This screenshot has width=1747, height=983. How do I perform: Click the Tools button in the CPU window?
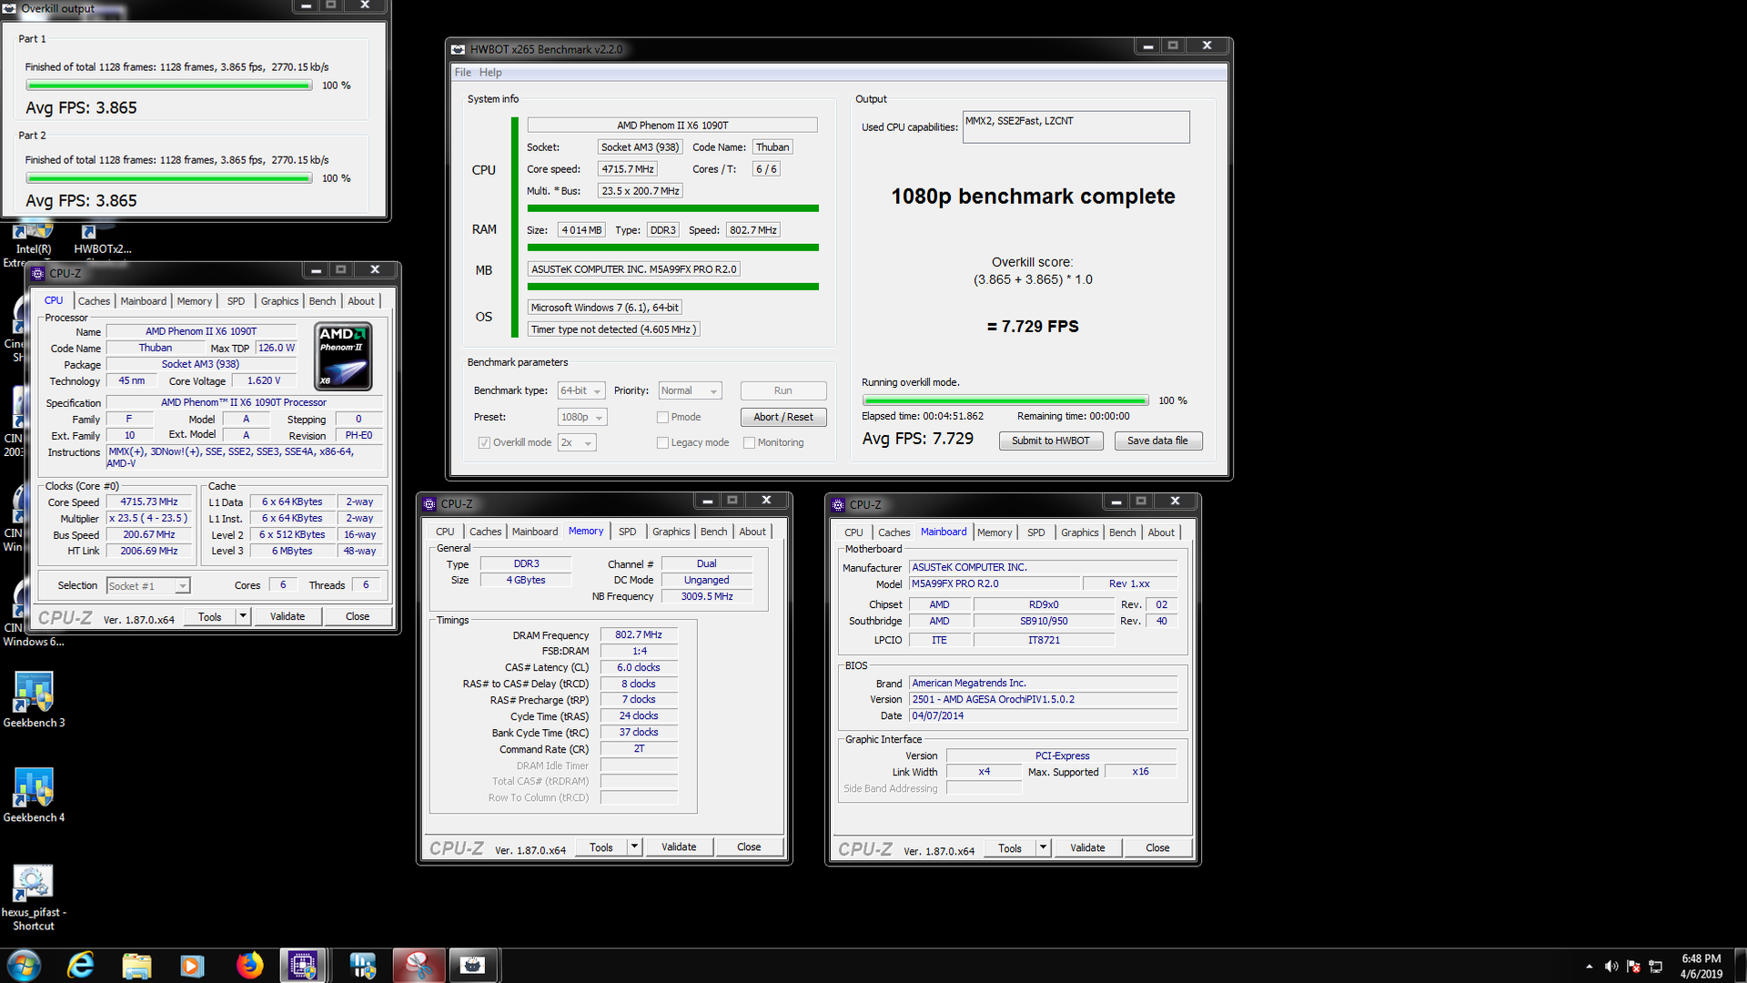tap(210, 616)
